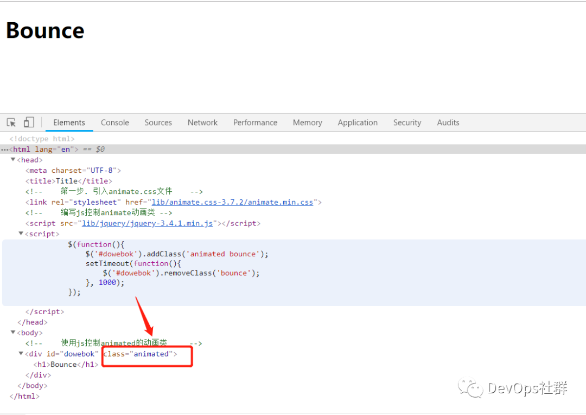Collapse the body element node
Viewport: 586px width, 415px height.
[13, 332]
